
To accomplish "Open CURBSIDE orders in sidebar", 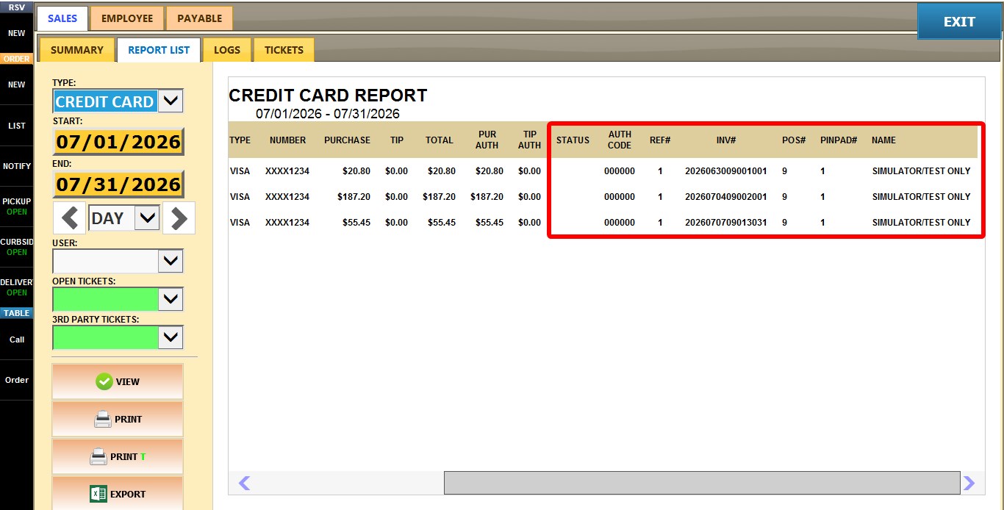I will (16, 247).
